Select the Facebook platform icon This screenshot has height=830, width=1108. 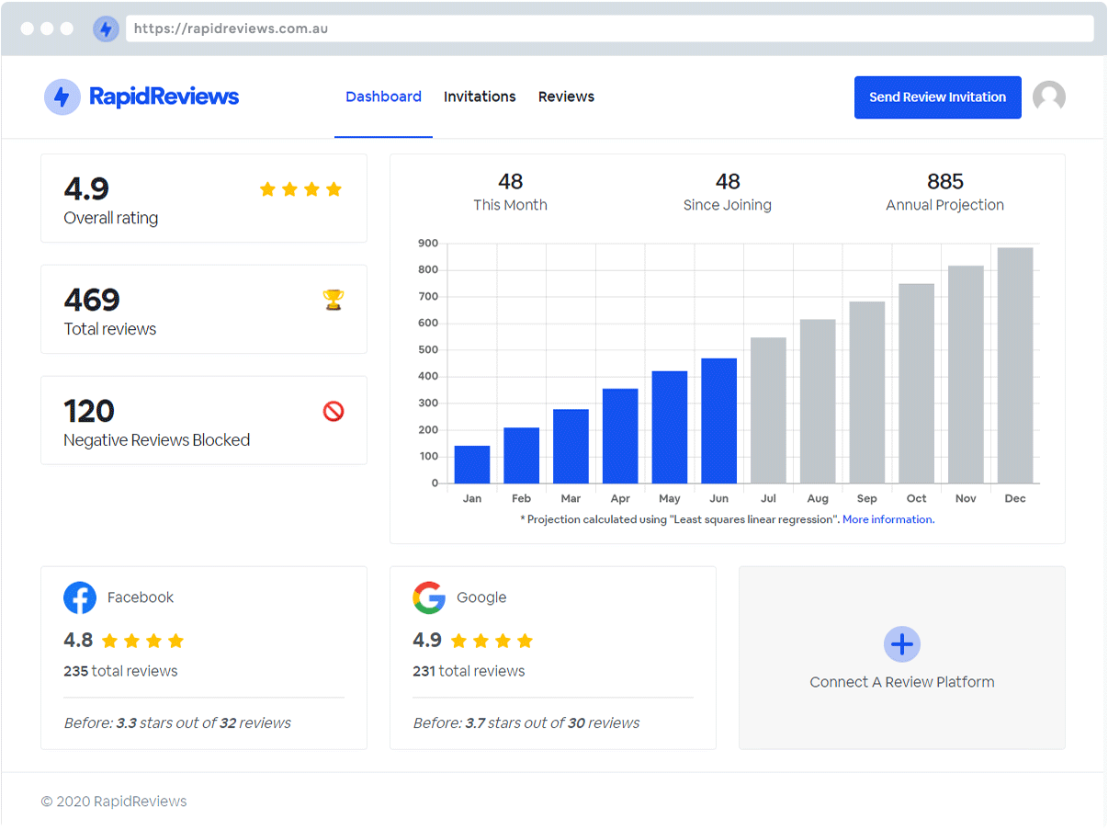pos(80,597)
